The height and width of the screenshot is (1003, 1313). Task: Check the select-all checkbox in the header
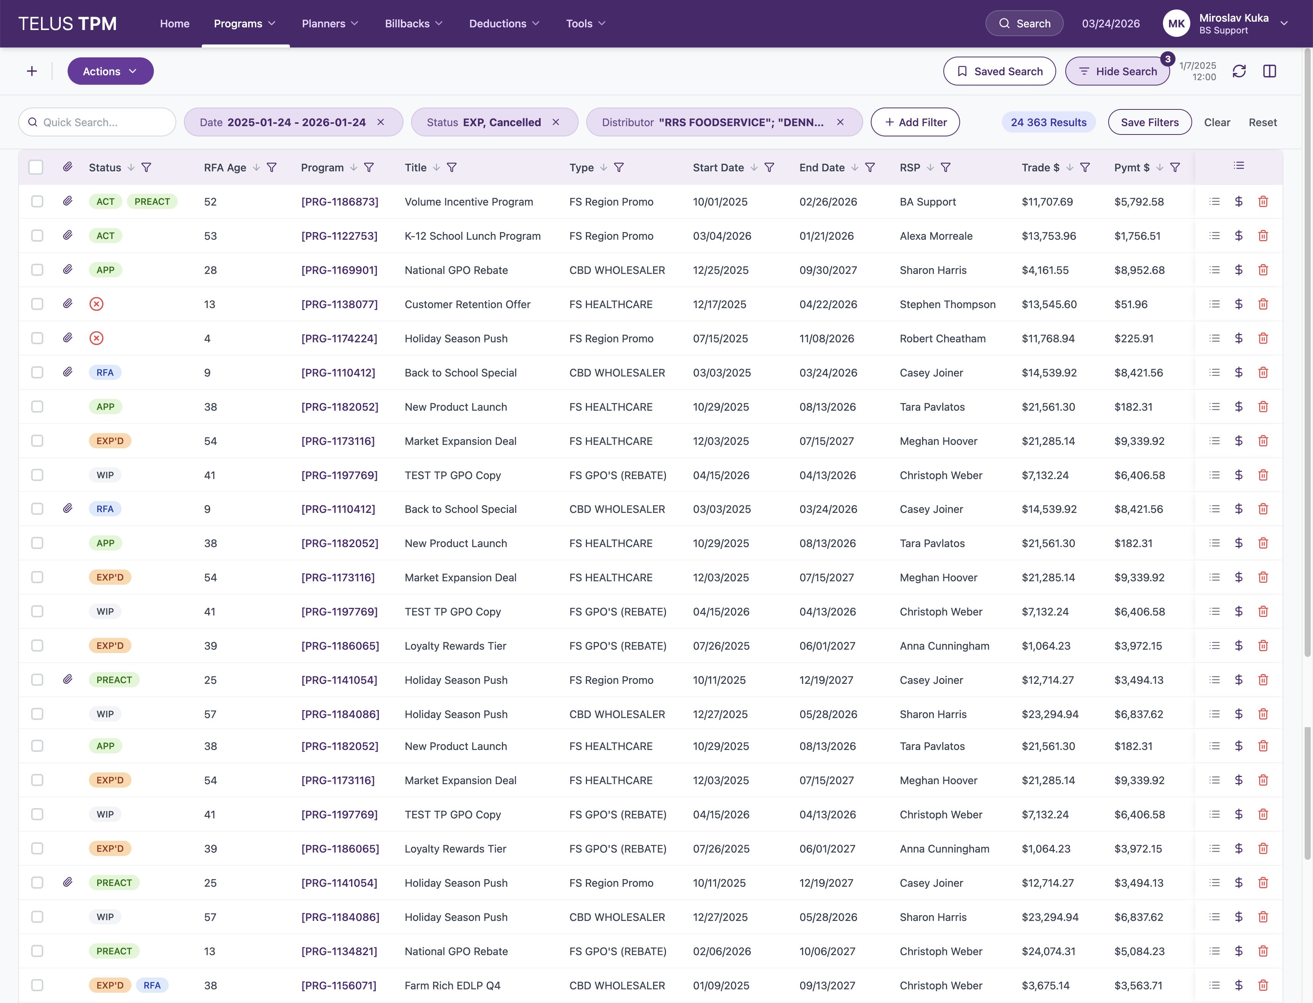click(x=36, y=168)
